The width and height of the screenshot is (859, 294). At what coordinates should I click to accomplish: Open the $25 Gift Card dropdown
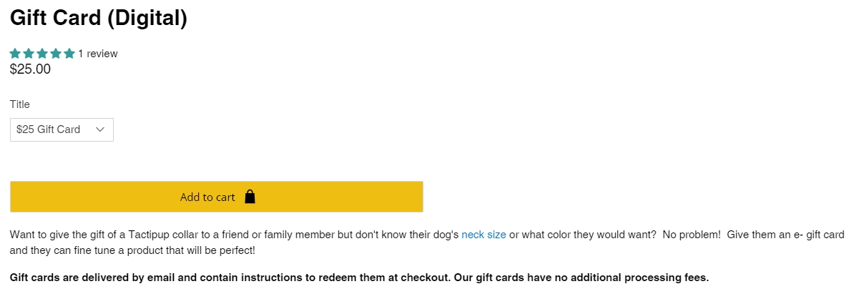62,129
